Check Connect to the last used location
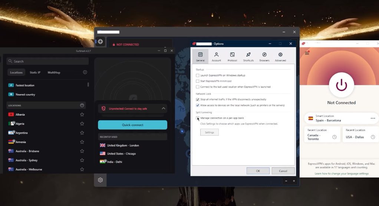 (x=198, y=87)
